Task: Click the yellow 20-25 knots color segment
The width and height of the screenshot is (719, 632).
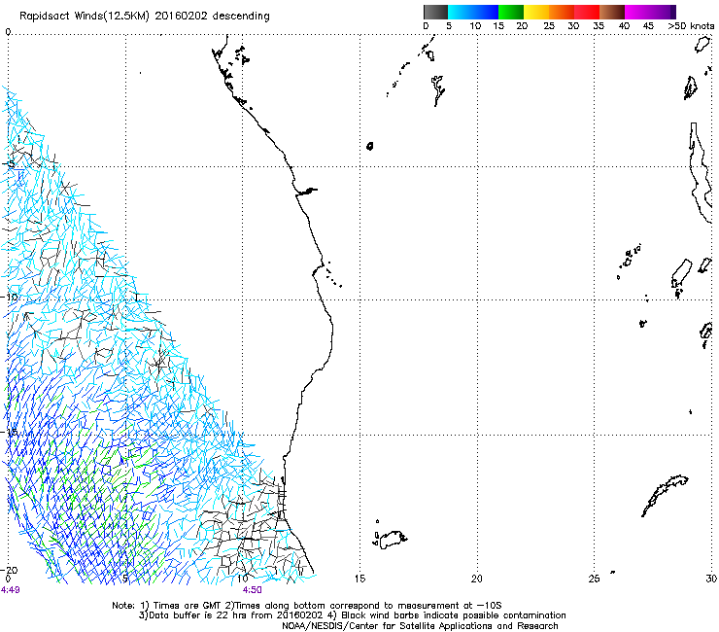Action: [536, 12]
